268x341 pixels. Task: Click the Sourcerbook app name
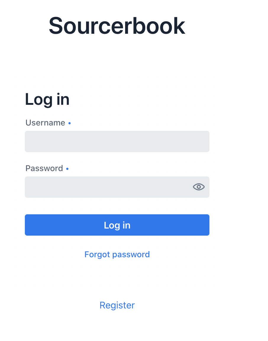click(x=117, y=26)
